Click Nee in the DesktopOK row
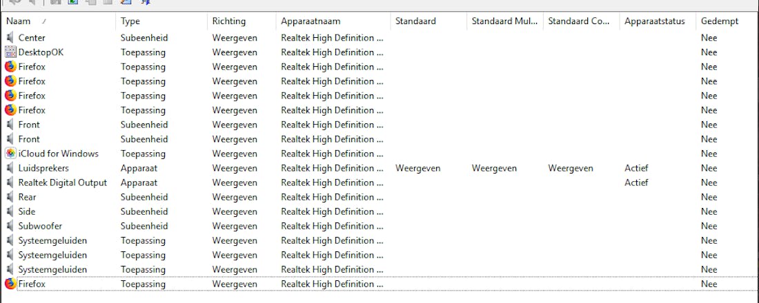759x303 pixels. [709, 52]
